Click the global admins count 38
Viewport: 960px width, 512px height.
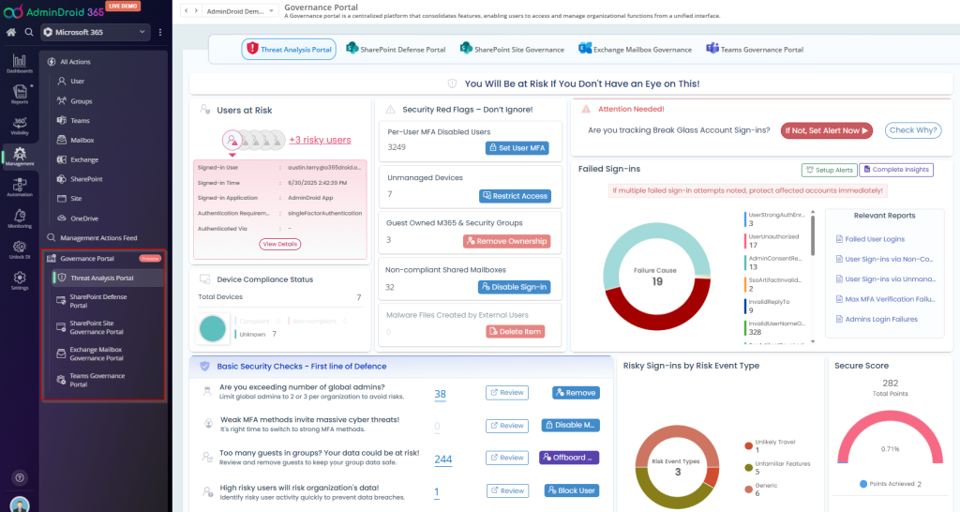pyautogui.click(x=441, y=394)
